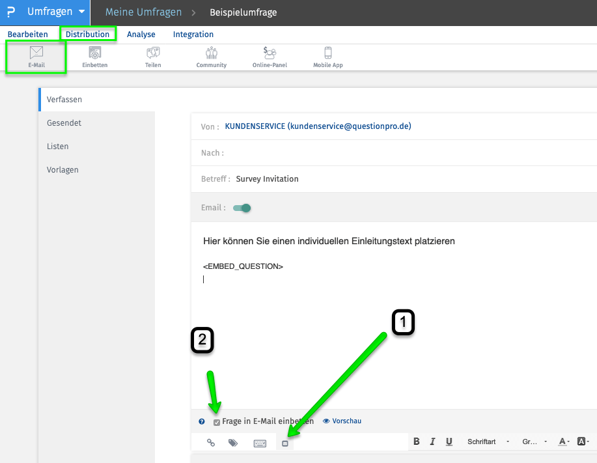Open the background color dropdown
The image size is (597, 463).
(x=583, y=442)
